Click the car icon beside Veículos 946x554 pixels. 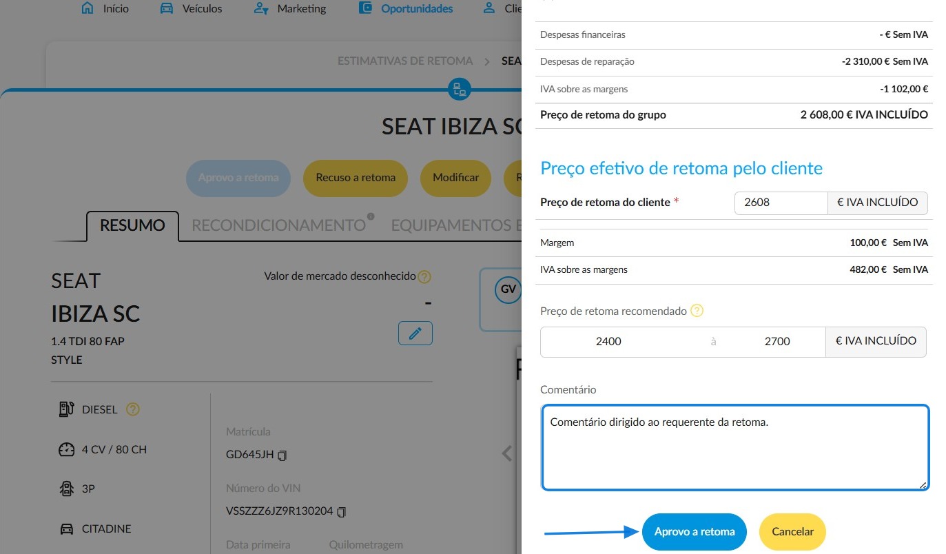[166, 9]
